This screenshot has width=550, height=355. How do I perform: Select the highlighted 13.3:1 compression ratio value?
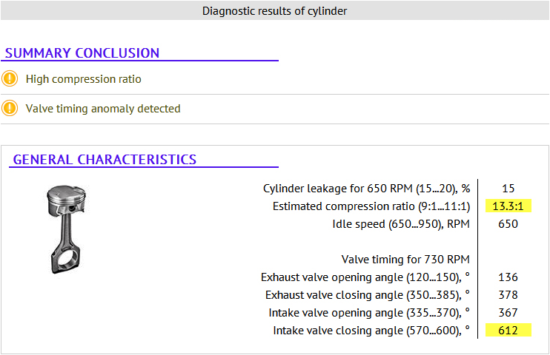[508, 206]
